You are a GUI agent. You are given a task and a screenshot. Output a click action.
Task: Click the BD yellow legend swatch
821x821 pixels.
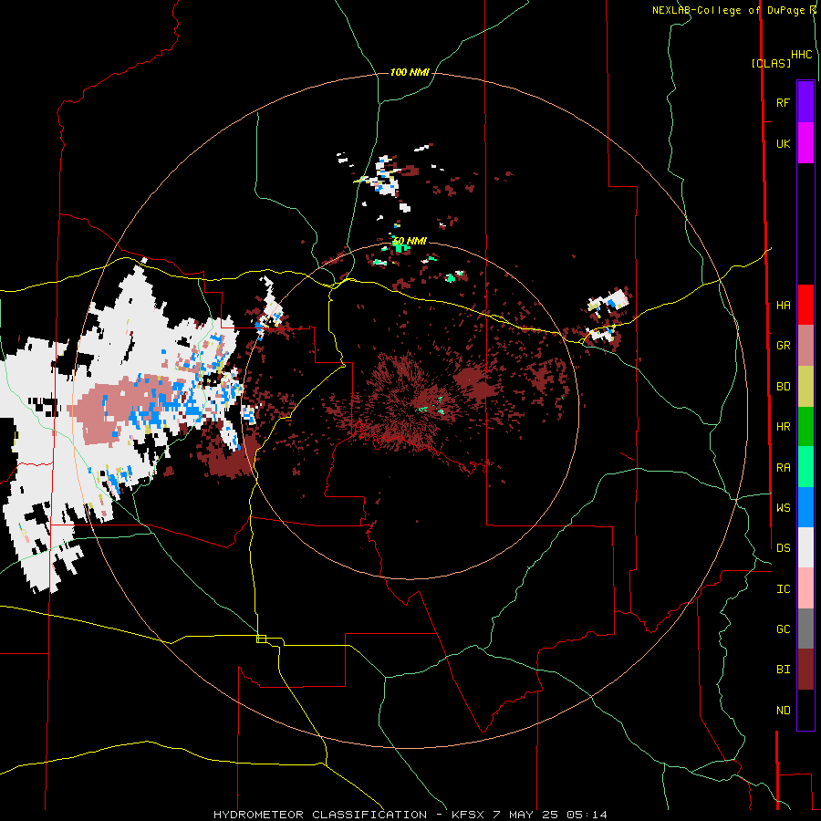[805, 386]
